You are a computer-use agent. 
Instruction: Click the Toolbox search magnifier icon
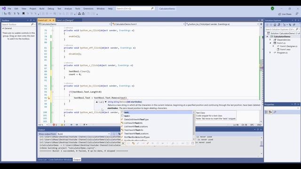[x=32, y=24]
